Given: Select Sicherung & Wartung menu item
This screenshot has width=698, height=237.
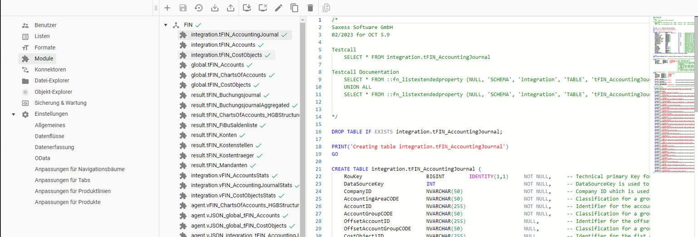Looking at the screenshot, I should [60, 103].
